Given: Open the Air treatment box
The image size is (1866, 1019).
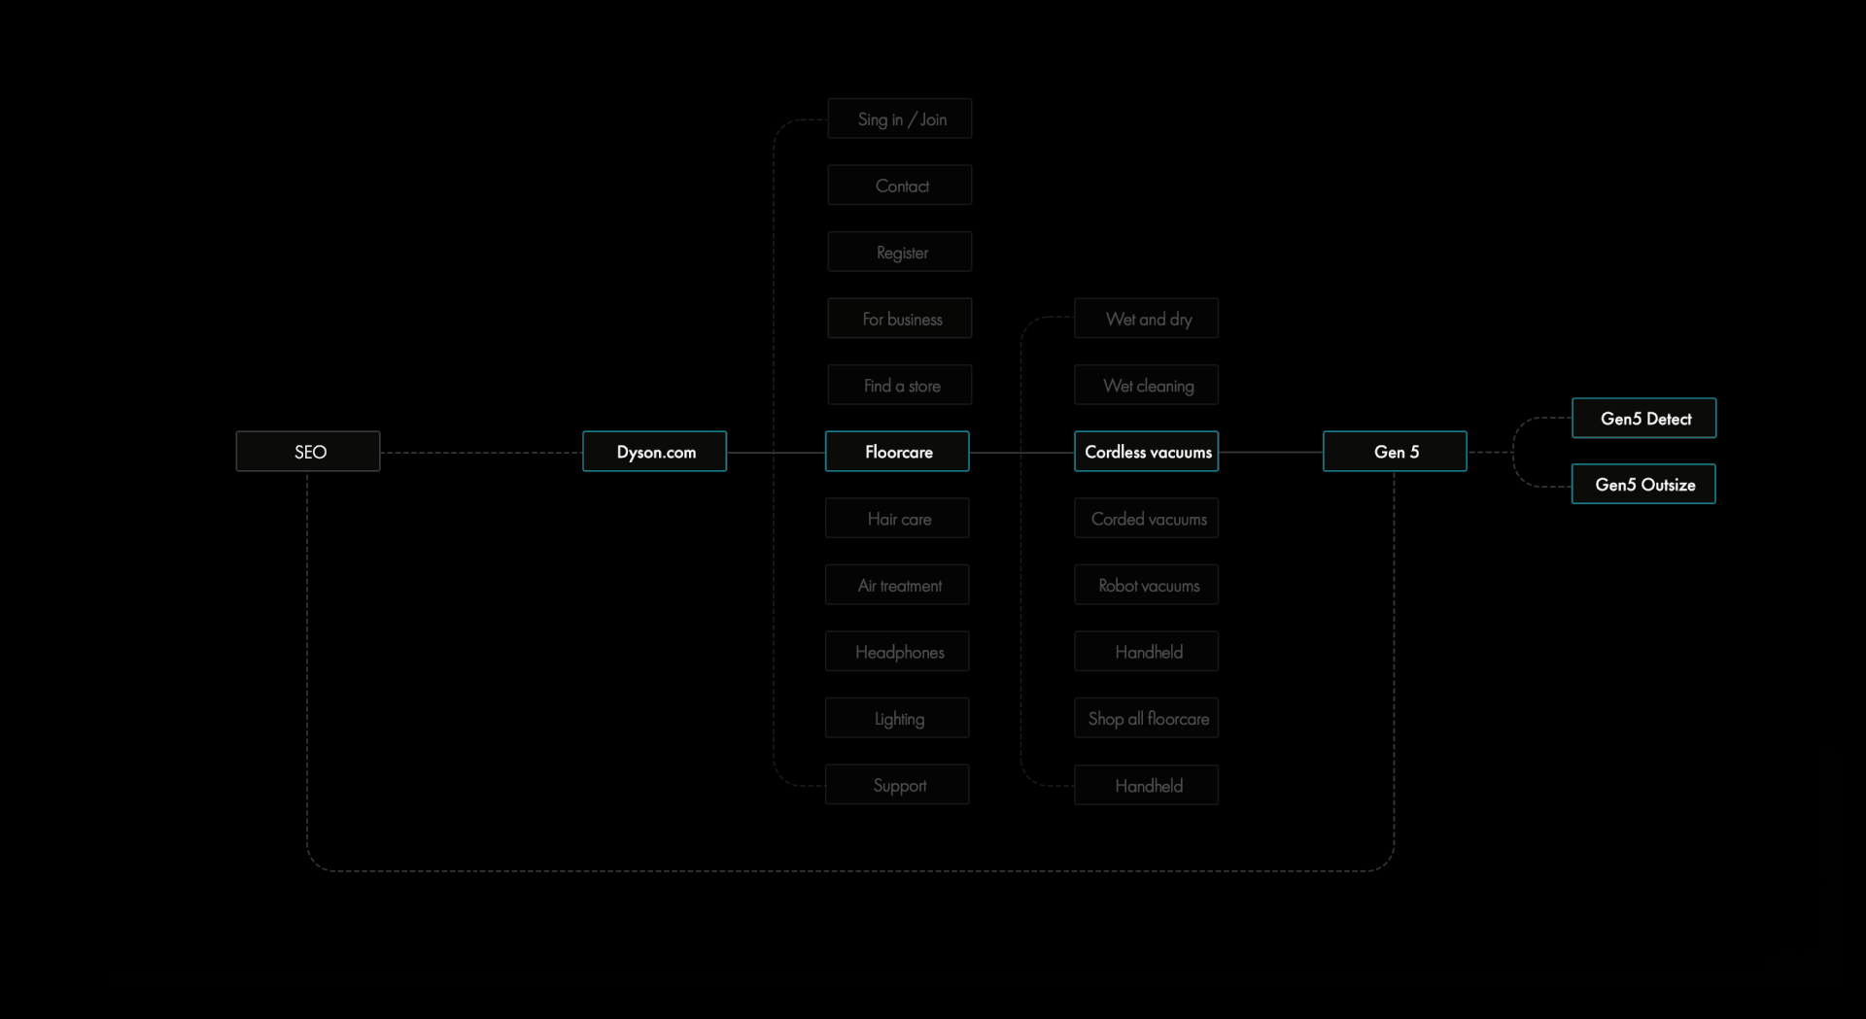Looking at the screenshot, I should point(897,586).
